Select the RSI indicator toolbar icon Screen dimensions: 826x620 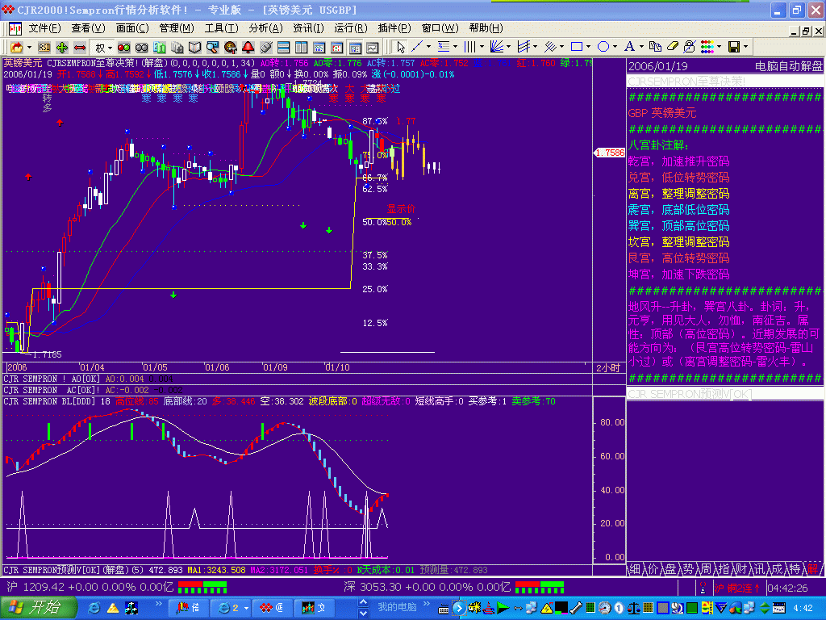tap(44, 48)
